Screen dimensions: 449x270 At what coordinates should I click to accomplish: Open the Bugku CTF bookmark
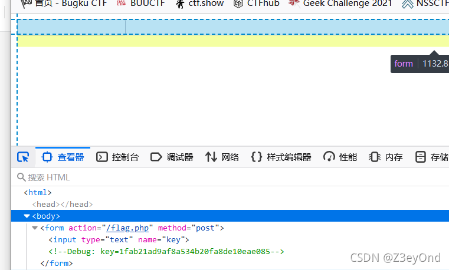(x=64, y=4)
